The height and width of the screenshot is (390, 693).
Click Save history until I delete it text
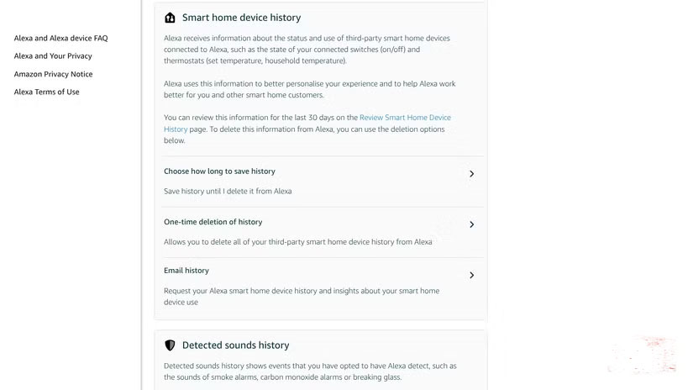(x=228, y=192)
